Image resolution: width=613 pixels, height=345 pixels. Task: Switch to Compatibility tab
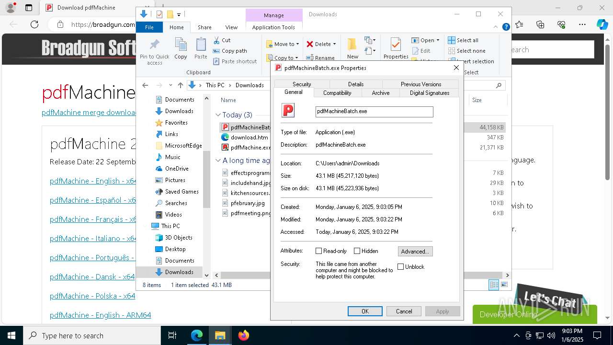(337, 93)
